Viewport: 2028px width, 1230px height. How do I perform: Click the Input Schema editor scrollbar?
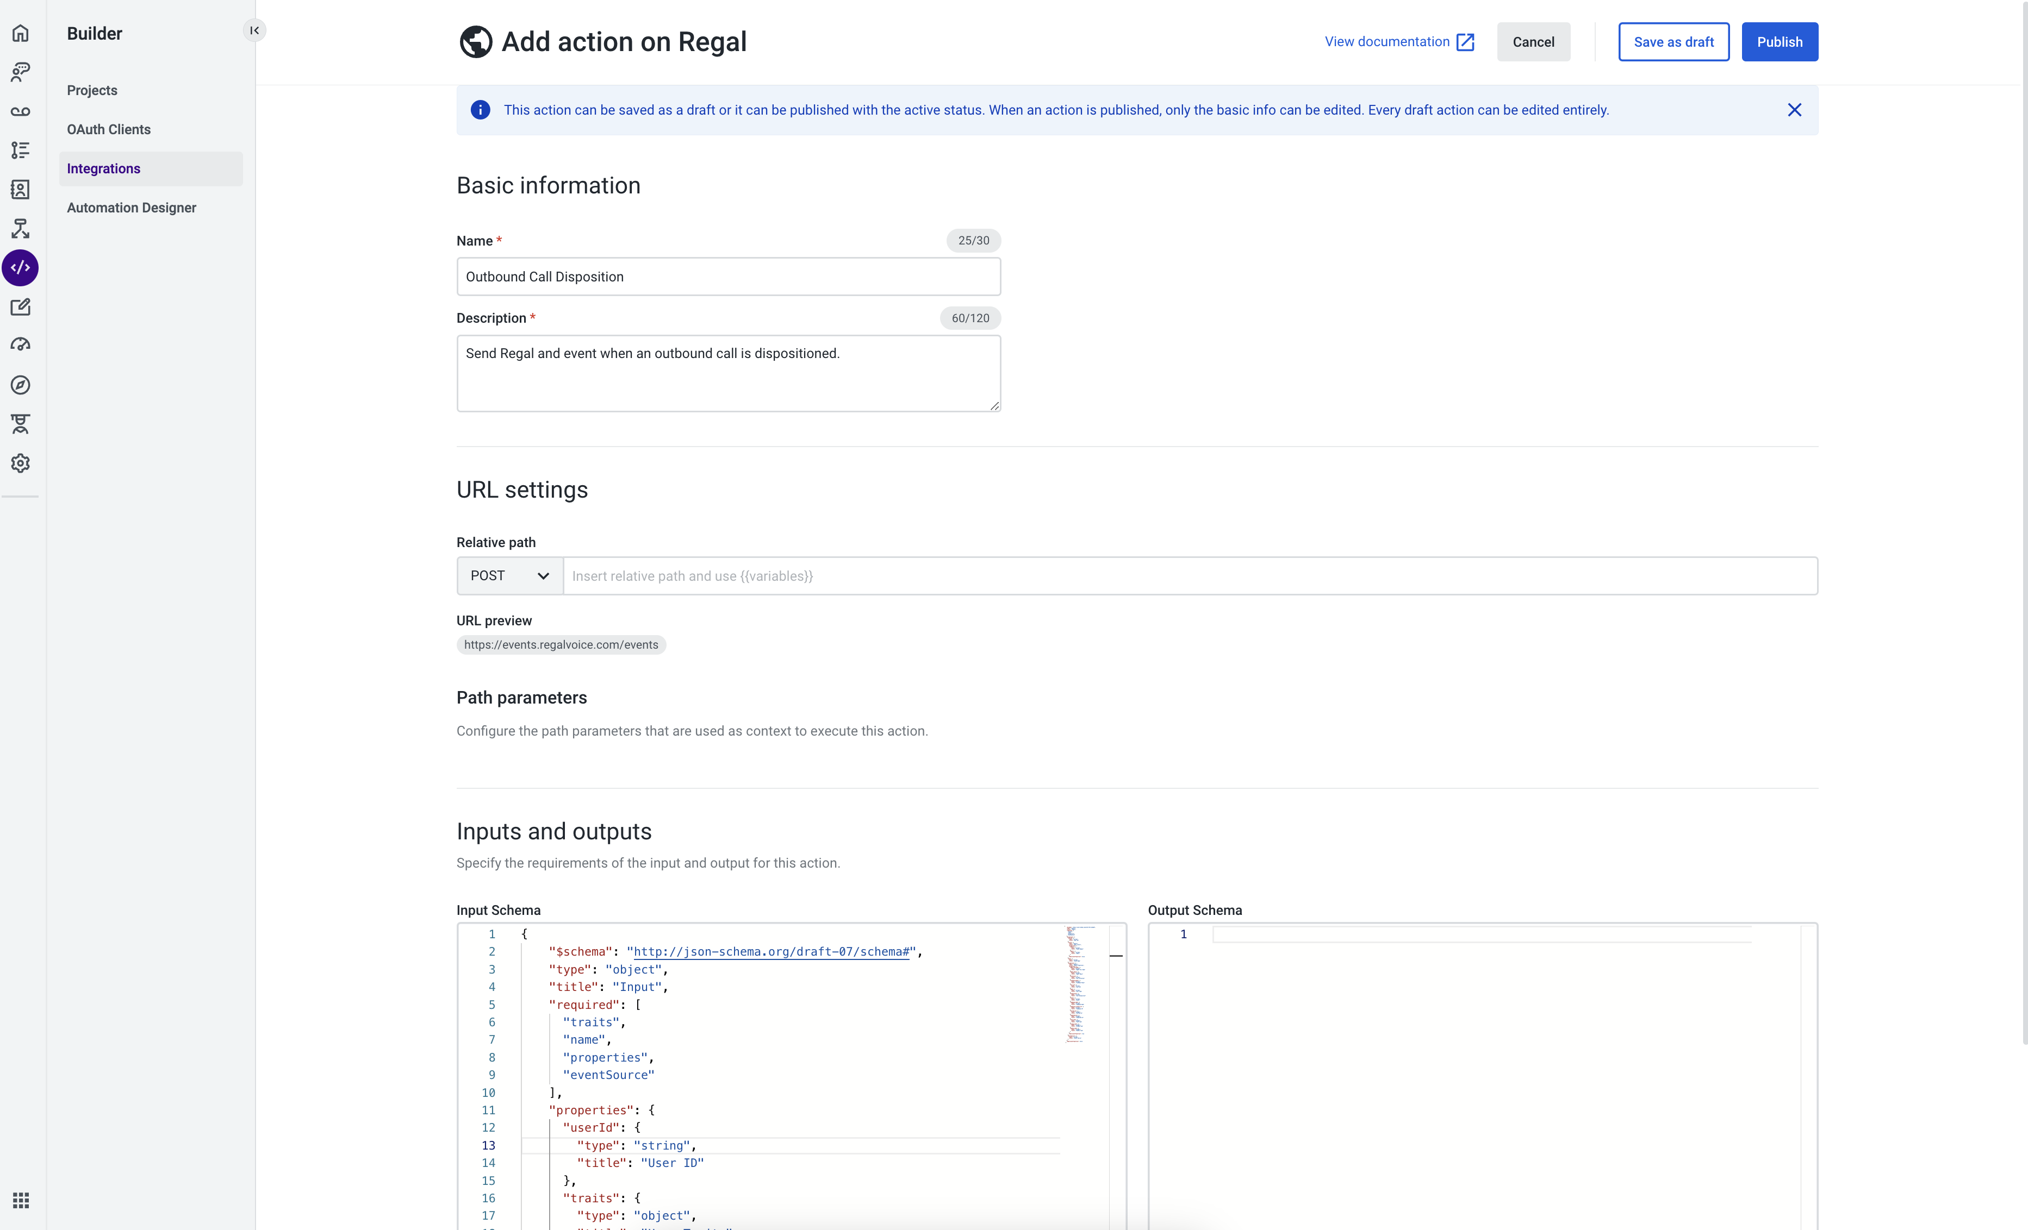(1116, 1077)
